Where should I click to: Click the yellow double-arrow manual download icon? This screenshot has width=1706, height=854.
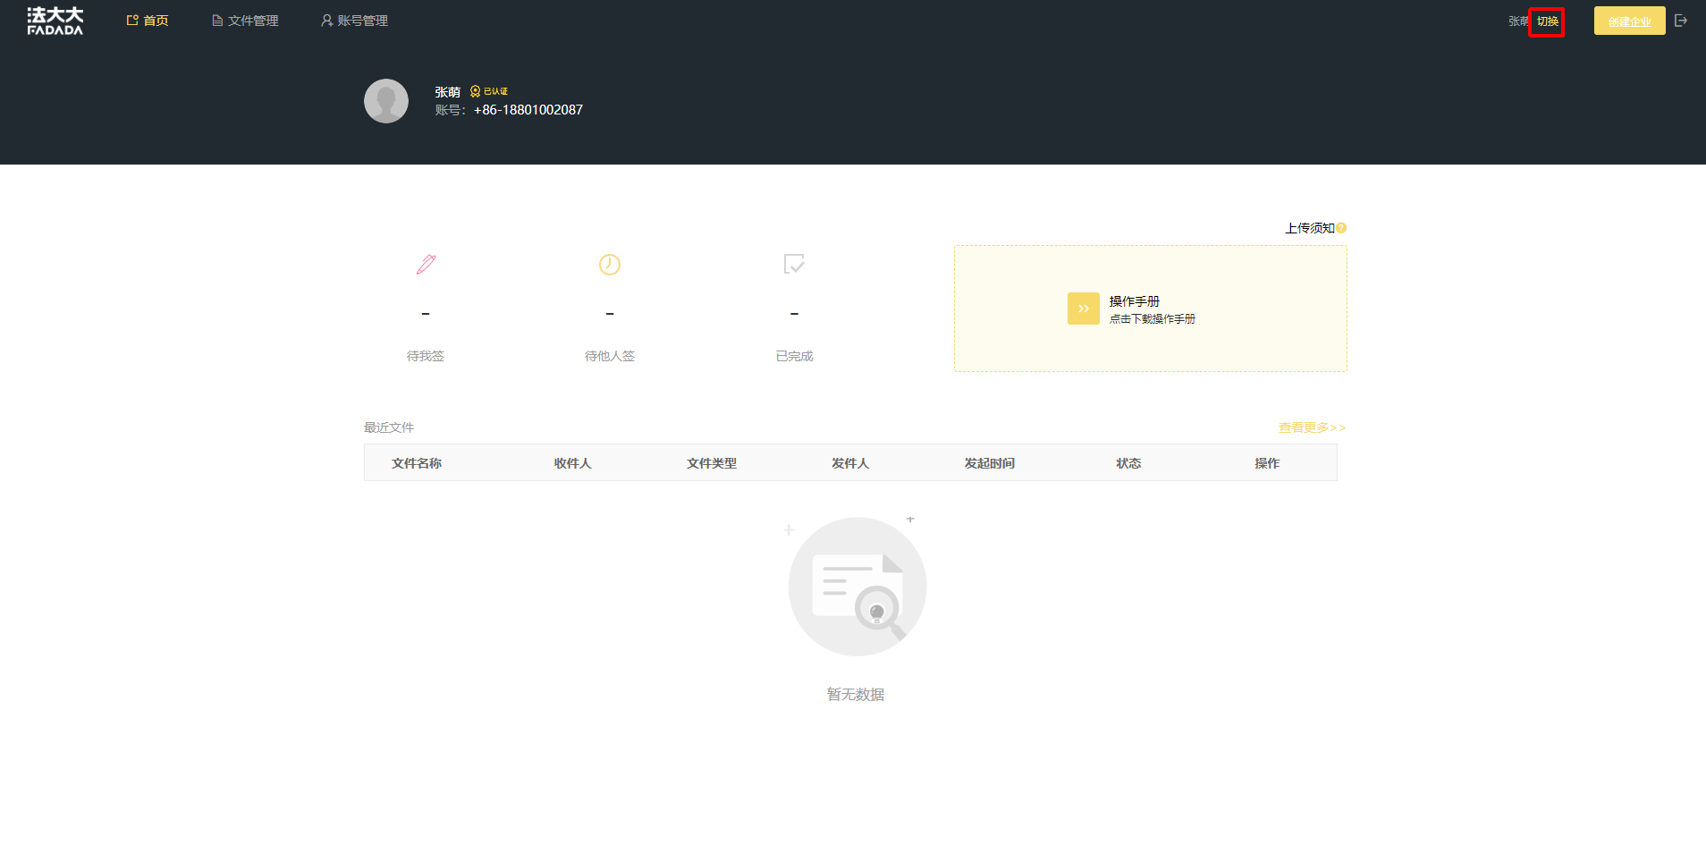coord(1084,309)
